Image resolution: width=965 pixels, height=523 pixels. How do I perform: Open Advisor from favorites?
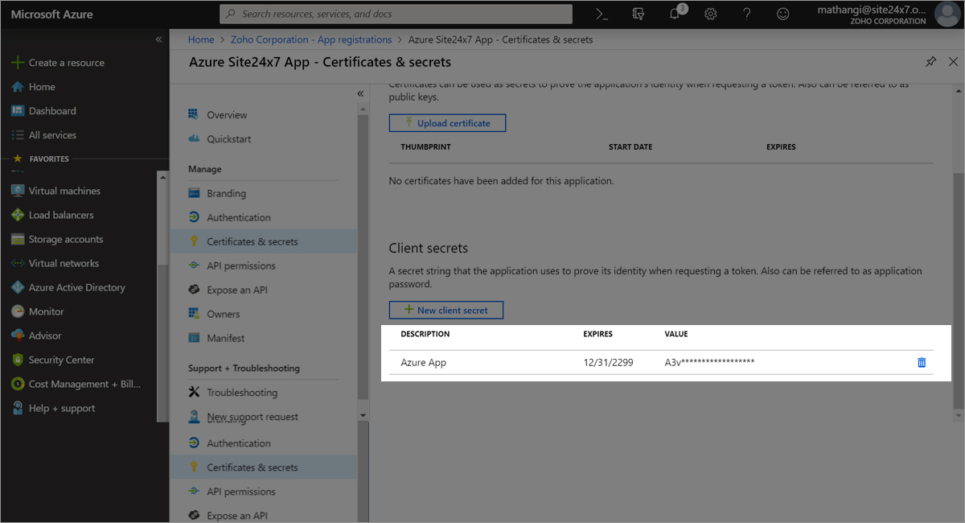(x=36, y=336)
